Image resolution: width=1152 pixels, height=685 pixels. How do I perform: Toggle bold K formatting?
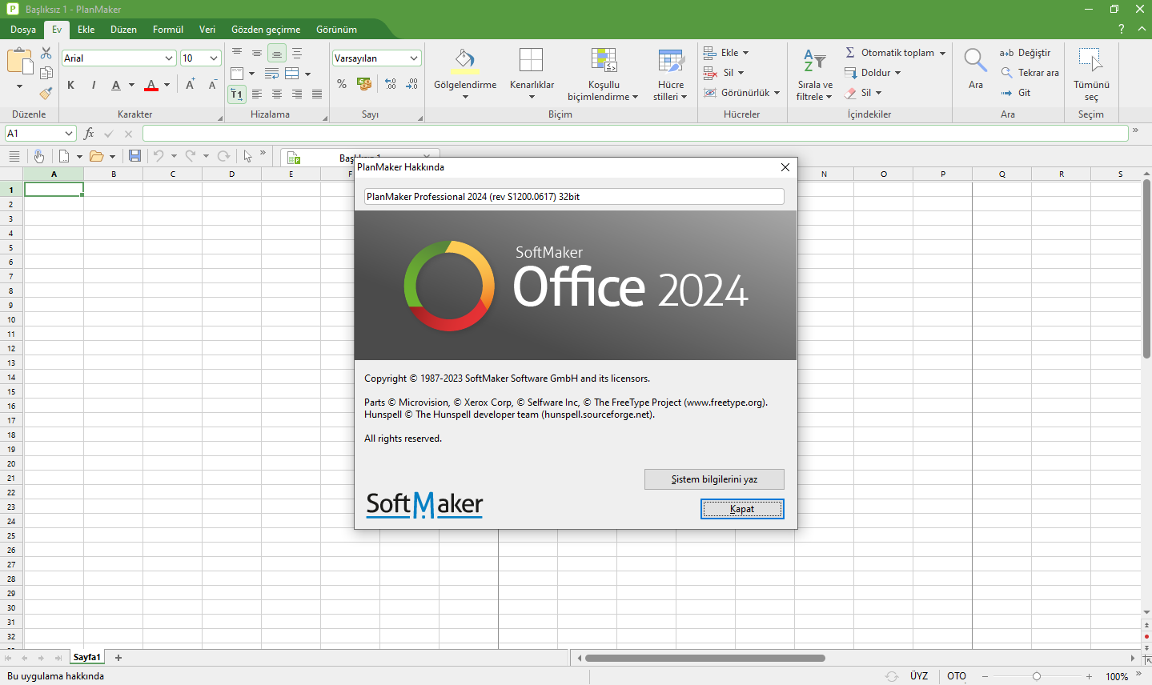point(70,85)
